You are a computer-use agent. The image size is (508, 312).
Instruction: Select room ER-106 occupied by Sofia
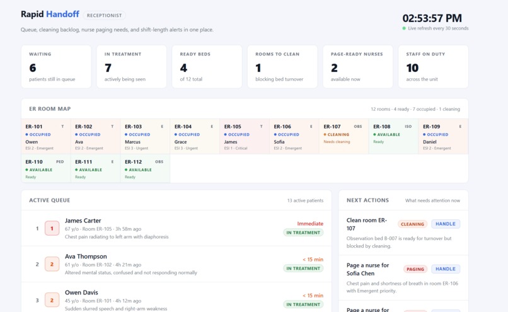click(294, 136)
